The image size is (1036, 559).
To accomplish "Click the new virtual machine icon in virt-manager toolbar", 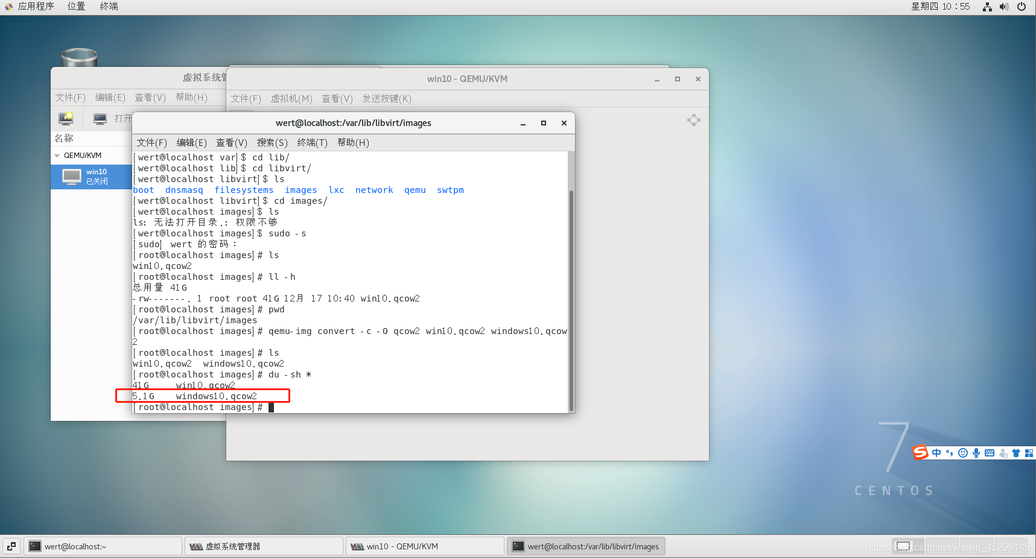I will 66,118.
